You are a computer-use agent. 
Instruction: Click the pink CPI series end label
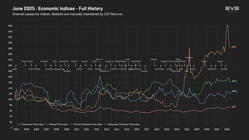click(234, 107)
